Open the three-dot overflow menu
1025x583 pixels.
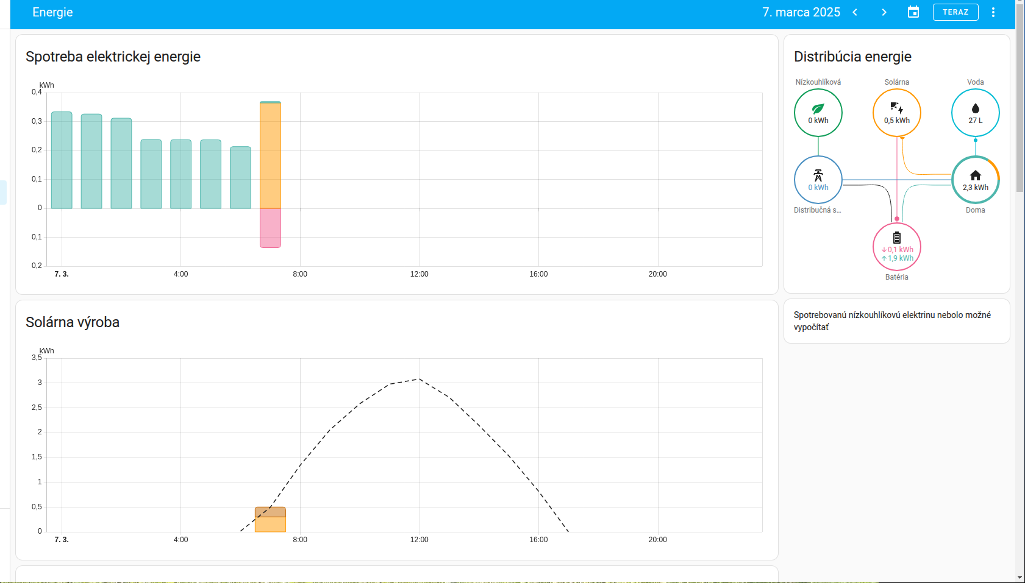[993, 12]
